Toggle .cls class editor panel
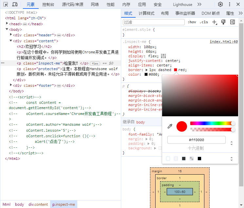Image resolution: width=244 pixels, height=208 pixels. point(204,22)
